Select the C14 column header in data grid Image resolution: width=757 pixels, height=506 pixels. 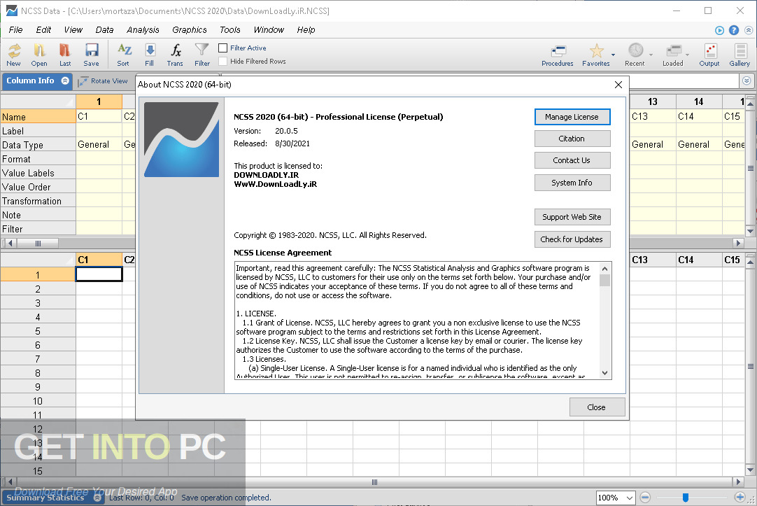(x=699, y=260)
